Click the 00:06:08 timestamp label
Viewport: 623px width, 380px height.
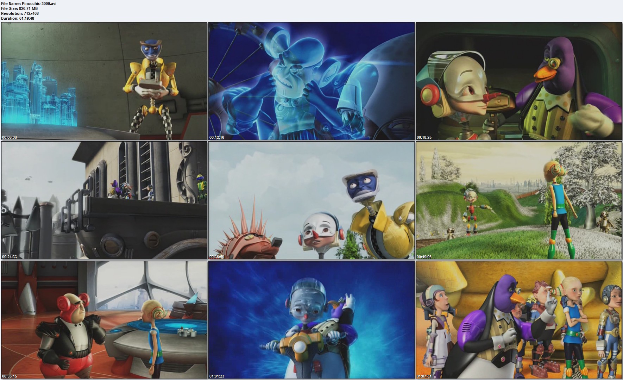click(x=10, y=137)
